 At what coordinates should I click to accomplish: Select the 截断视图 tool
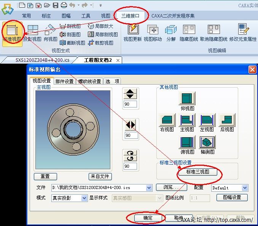coord(72,43)
